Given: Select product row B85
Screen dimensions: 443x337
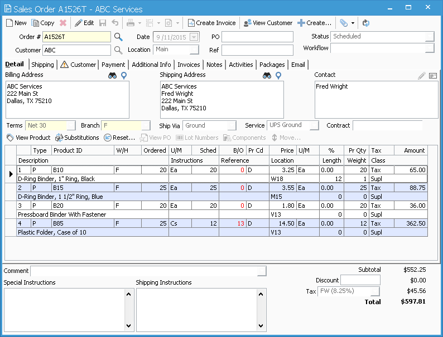Looking at the screenshot, I should (222, 228).
